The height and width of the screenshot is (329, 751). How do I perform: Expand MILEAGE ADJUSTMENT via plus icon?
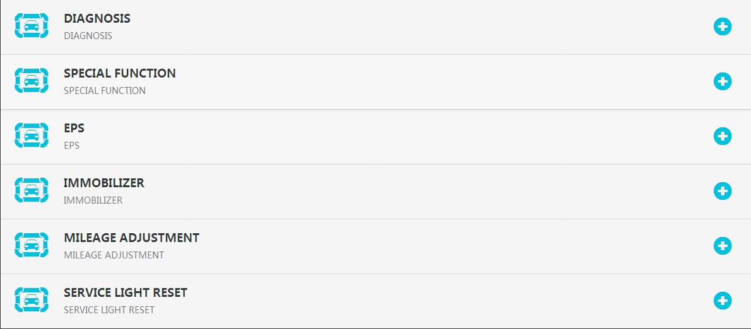pos(723,246)
